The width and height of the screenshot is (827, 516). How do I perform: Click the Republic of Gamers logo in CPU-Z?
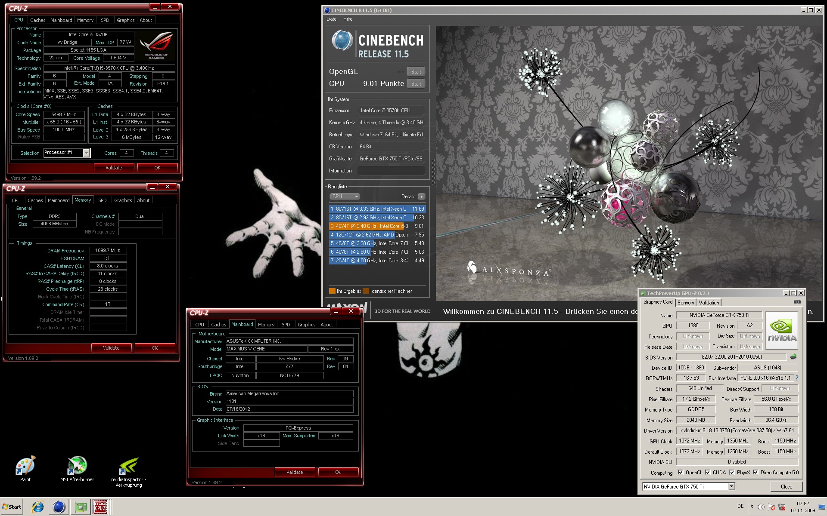tap(156, 46)
